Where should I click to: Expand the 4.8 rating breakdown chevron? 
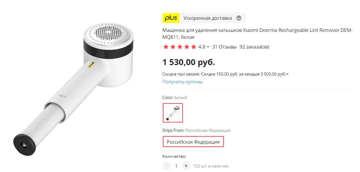[208, 47]
